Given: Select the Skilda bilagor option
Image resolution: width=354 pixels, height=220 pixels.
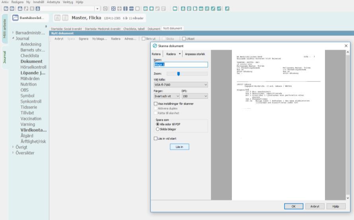Looking at the screenshot, I should tap(158, 129).
